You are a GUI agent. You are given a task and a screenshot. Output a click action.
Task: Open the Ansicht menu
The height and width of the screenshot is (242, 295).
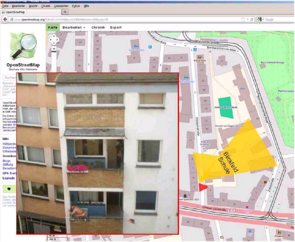(x=33, y=6)
